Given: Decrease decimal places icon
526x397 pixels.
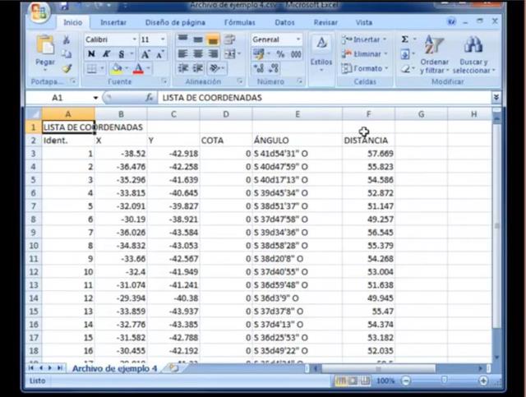Looking at the screenshot, I should pos(274,68).
